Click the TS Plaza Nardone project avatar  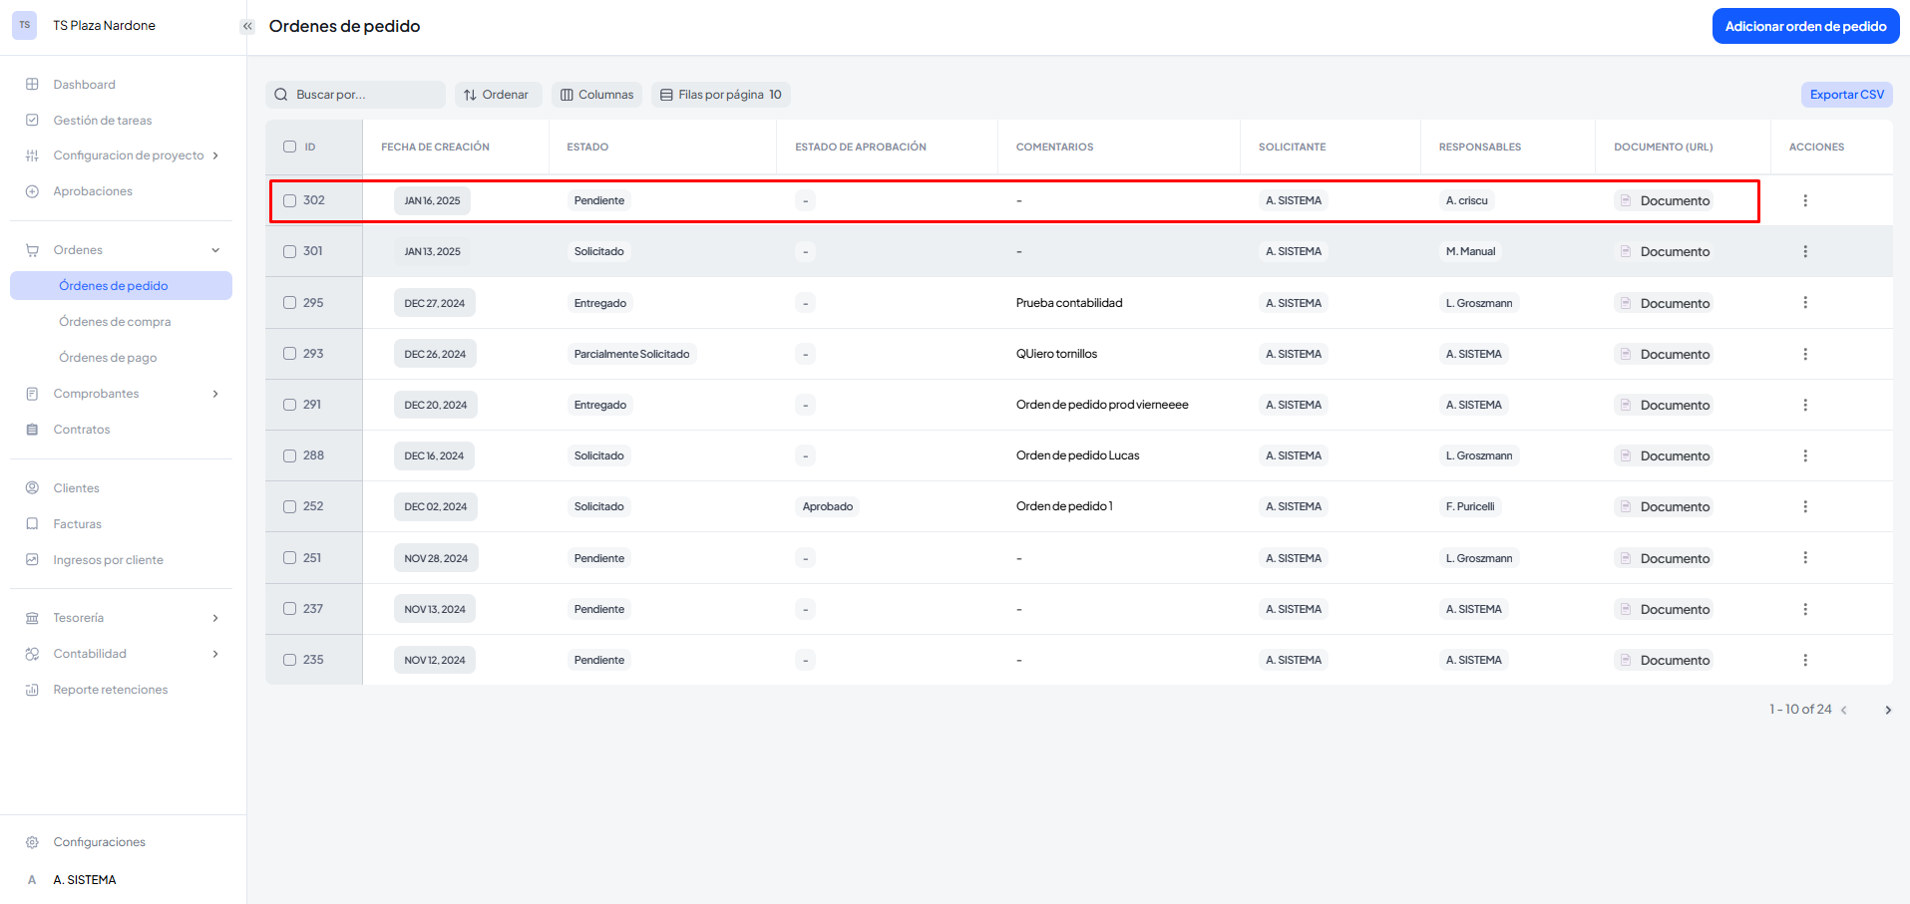(25, 25)
